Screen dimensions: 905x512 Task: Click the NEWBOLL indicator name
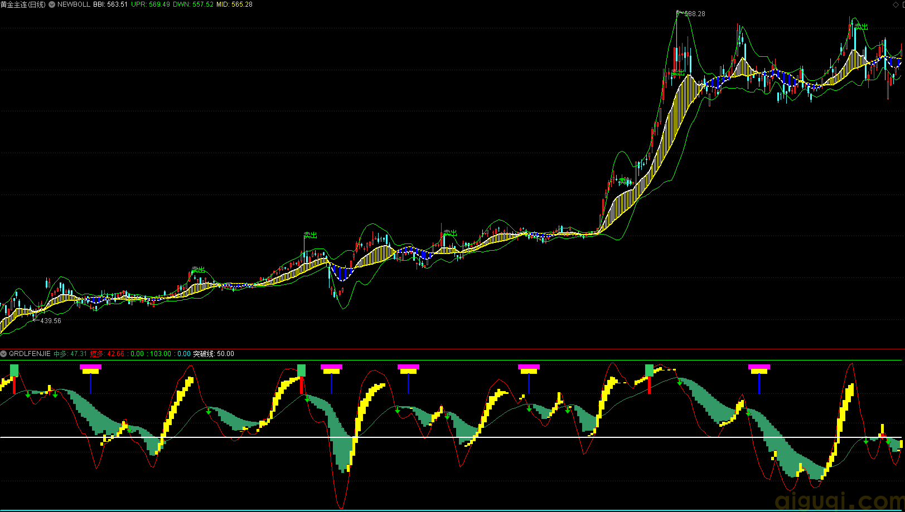click(74, 4)
